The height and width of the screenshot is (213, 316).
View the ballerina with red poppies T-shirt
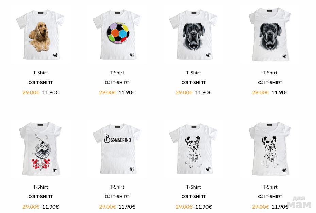pyautogui.click(x=40, y=148)
